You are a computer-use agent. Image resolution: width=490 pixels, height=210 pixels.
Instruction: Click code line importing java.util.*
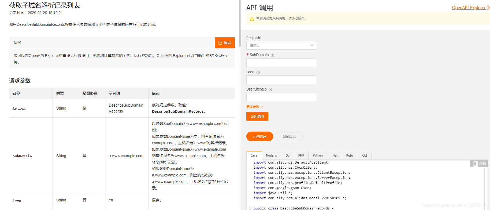coord(273,193)
